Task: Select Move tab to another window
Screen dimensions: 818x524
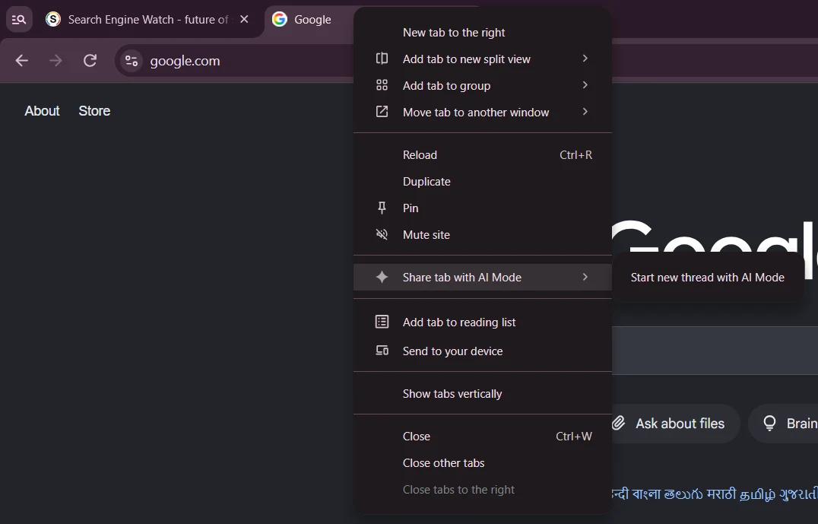Action: pos(483,113)
